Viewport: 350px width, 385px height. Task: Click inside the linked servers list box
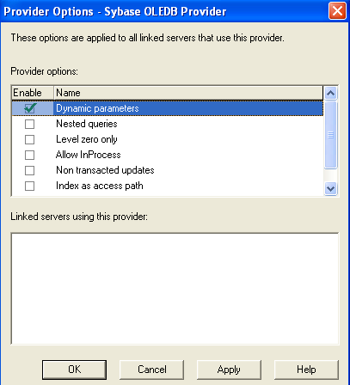(175, 289)
